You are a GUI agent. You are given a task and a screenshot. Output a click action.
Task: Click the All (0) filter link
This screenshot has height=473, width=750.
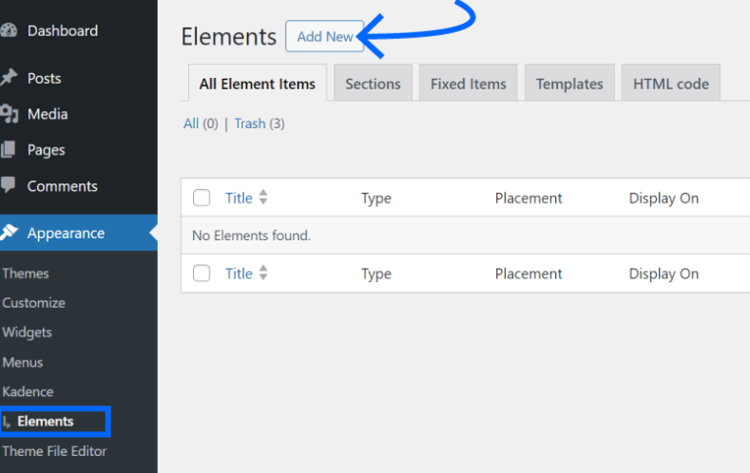click(x=201, y=123)
